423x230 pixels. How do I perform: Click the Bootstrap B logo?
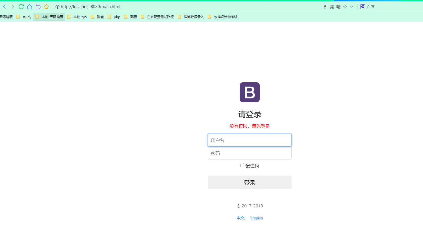coord(249,92)
